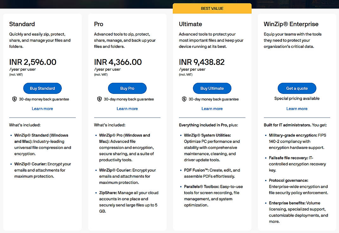Click the money-back guarantee shield under Buy Ultimate
This screenshot has width=339, height=233.
[x=184, y=99]
